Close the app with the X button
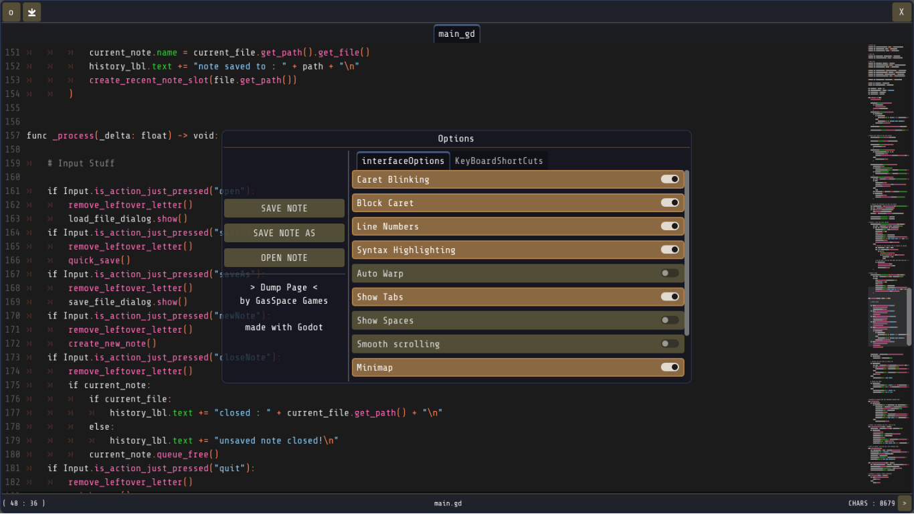Image resolution: width=914 pixels, height=514 pixels. (901, 12)
